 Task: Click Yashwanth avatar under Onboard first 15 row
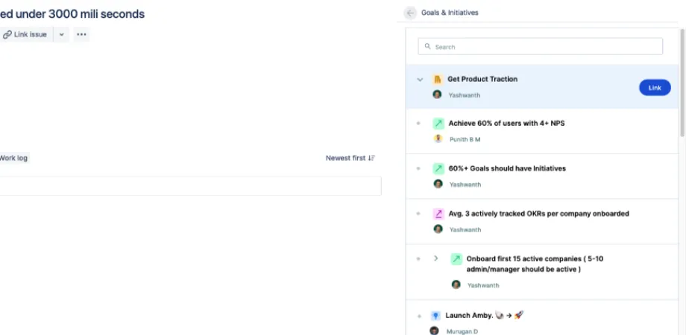(x=456, y=285)
